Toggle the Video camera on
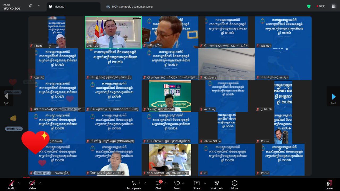The width and height of the screenshot is (340, 191). tap(32, 185)
